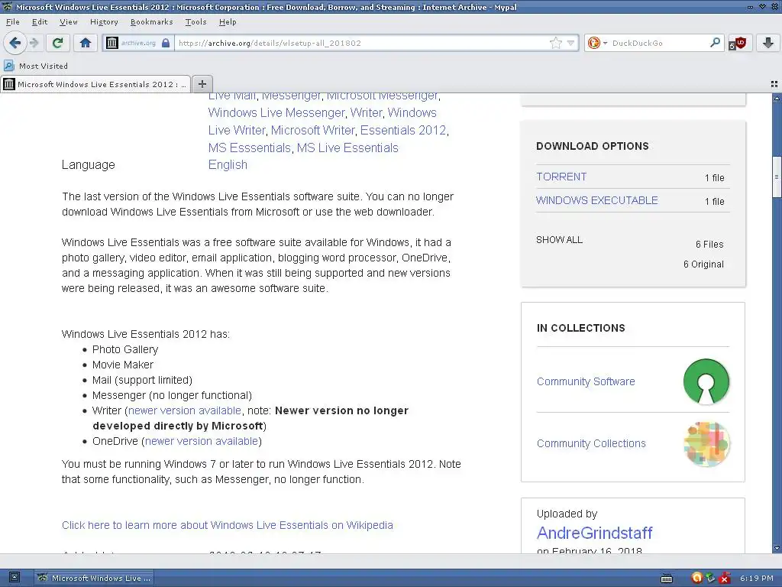Image resolution: width=782 pixels, height=587 pixels.
Task: Click the scrollbar up arrow
Action: (777, 99)
